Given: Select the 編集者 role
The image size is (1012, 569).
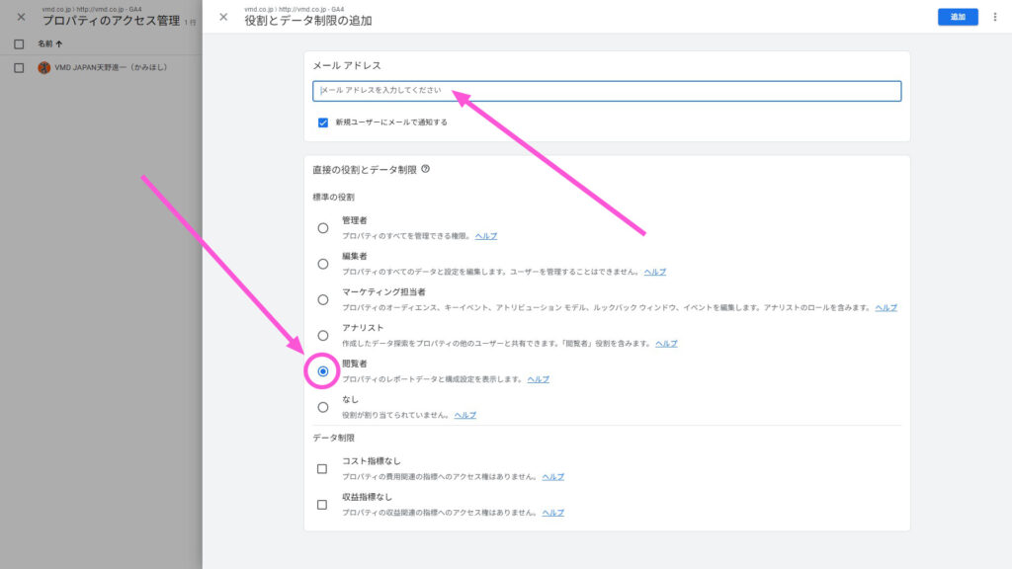Looking at the screenshot, I should click(x=321, y=263).
